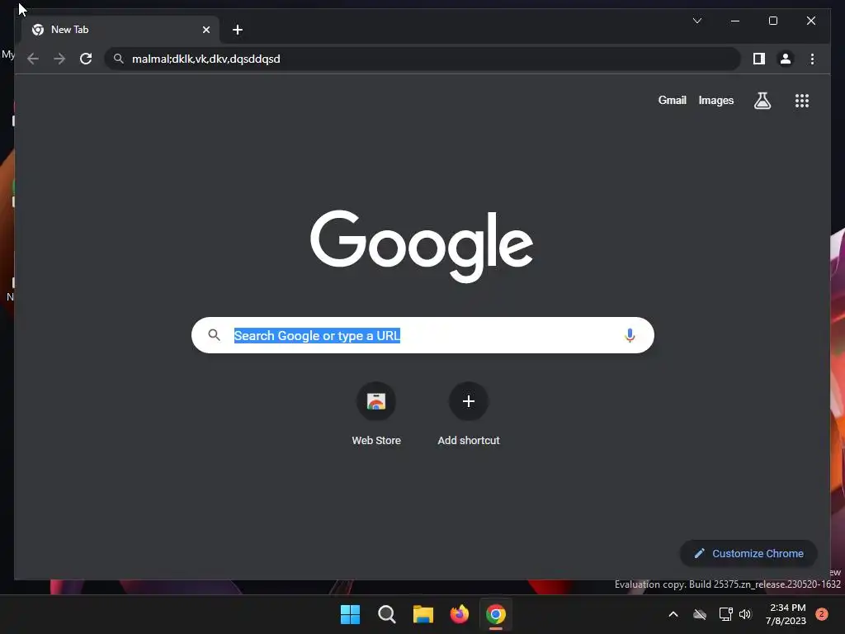
Task: Click the Google logo
Action: tap(422, 246)
